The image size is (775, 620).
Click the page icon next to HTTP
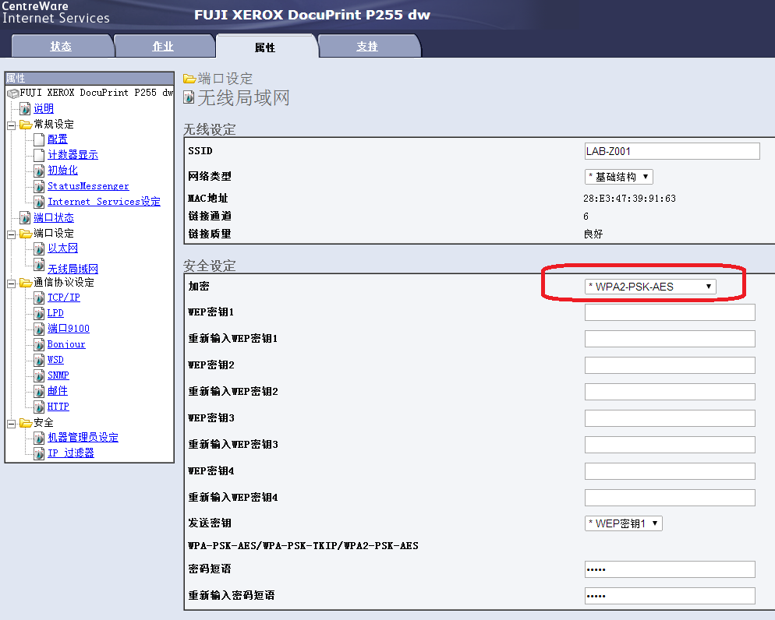(39, 407)
